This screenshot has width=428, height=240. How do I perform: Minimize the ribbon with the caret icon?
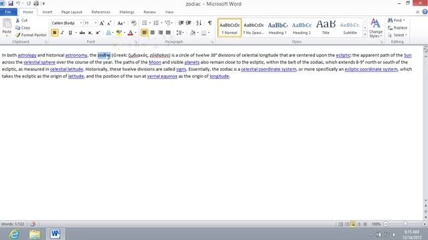[417, 12]
